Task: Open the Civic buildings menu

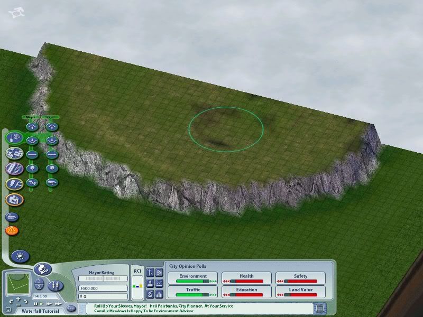Action: point(15,200)
